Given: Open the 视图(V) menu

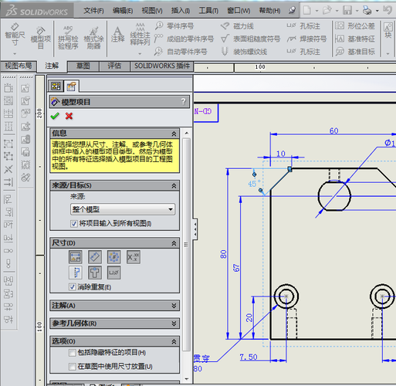Looking at the screenshot, I should tap(152, 11).
